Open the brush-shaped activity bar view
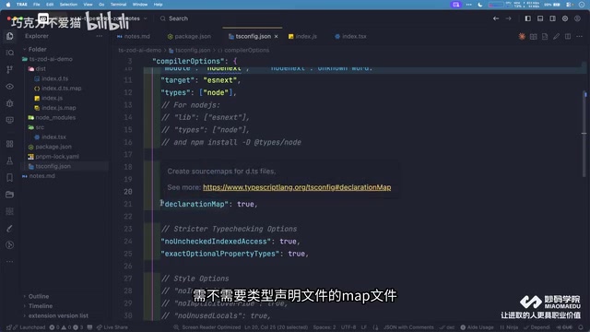This screenshot has height=332, width=590. click(10, 228)
